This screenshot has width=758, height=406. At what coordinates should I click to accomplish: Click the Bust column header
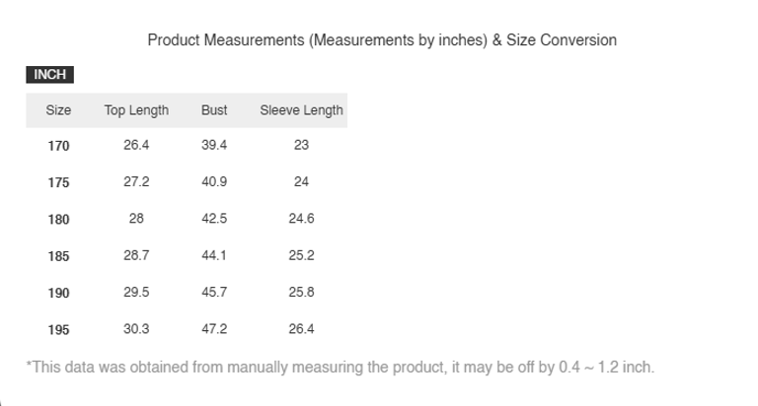[x=214, y=110]
